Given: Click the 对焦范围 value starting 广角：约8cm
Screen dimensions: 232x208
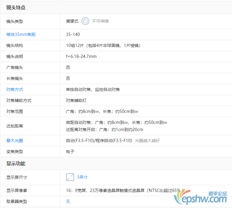Looking at the screenshot, I should coord(102,111).
